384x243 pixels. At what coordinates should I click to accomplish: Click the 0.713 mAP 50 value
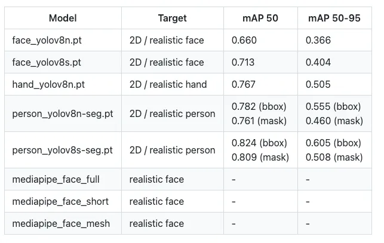click(243, 63)
